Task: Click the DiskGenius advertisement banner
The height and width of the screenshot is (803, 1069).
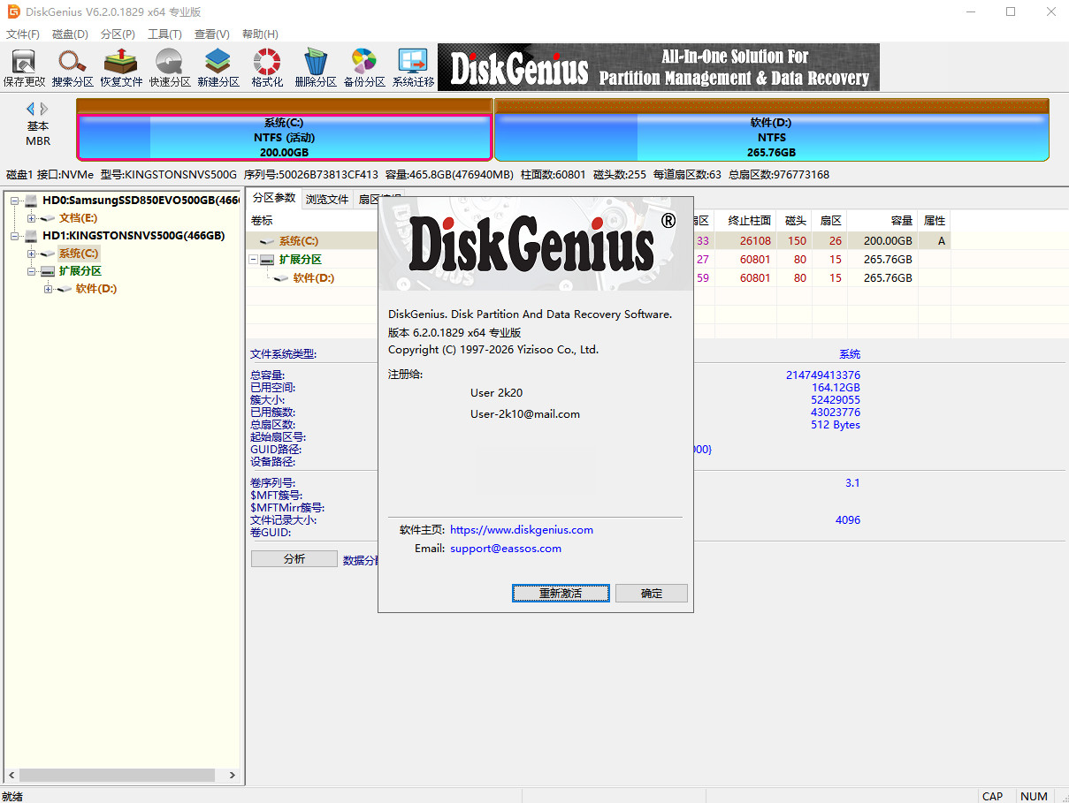Action: [659, 67]
